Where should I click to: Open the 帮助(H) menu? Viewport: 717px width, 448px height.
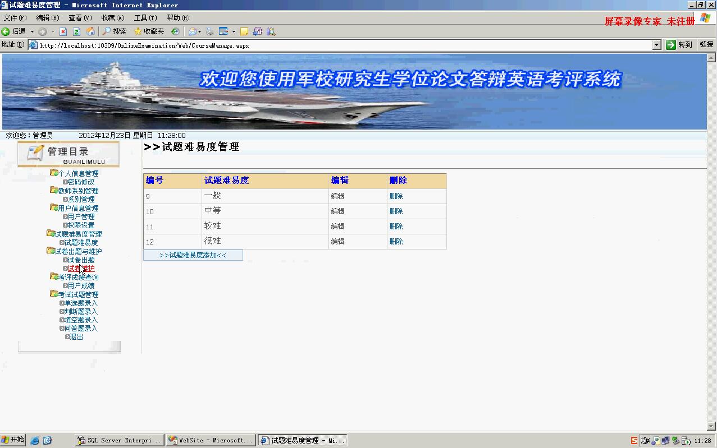(x=177, y=18)
